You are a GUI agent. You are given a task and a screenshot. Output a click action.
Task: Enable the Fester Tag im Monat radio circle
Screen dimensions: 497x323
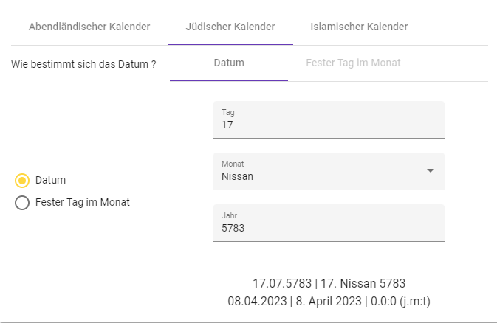[22, 203]
